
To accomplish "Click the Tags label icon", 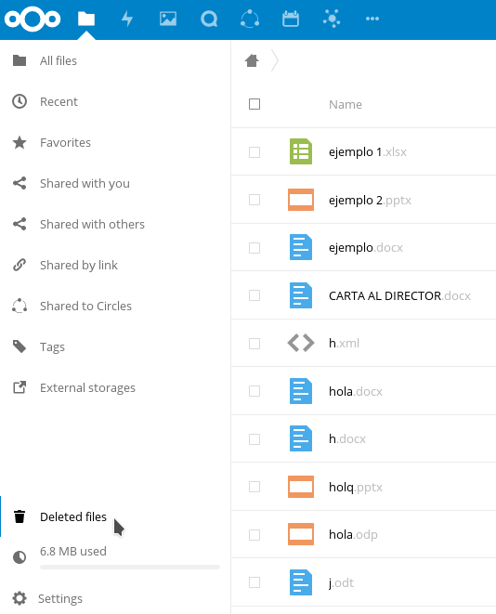I will point(20,346).
